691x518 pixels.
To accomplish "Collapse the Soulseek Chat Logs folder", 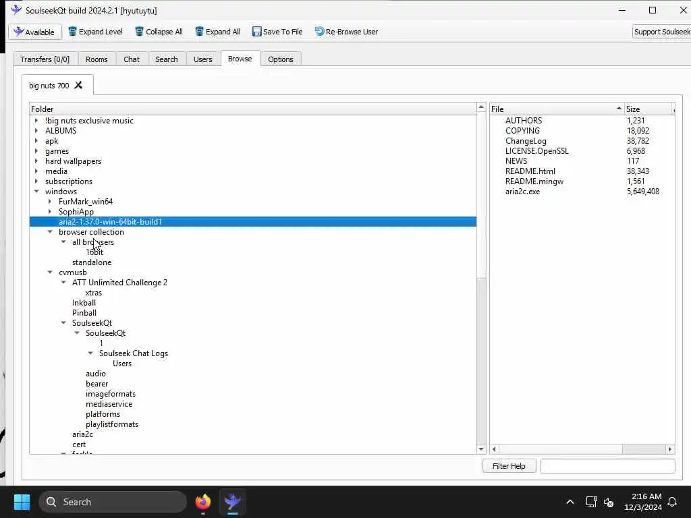I will click(90, 353).
